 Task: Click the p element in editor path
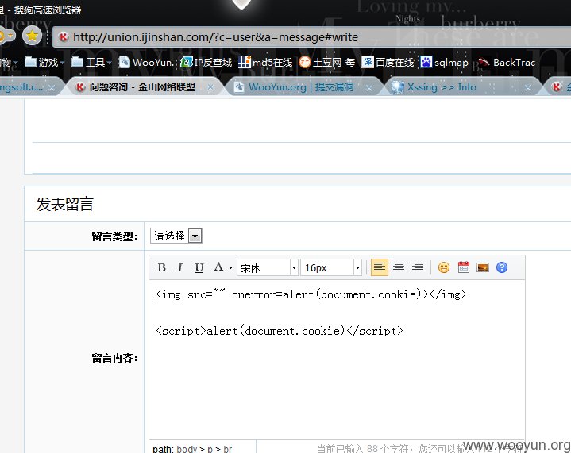(x=210, y=450)
